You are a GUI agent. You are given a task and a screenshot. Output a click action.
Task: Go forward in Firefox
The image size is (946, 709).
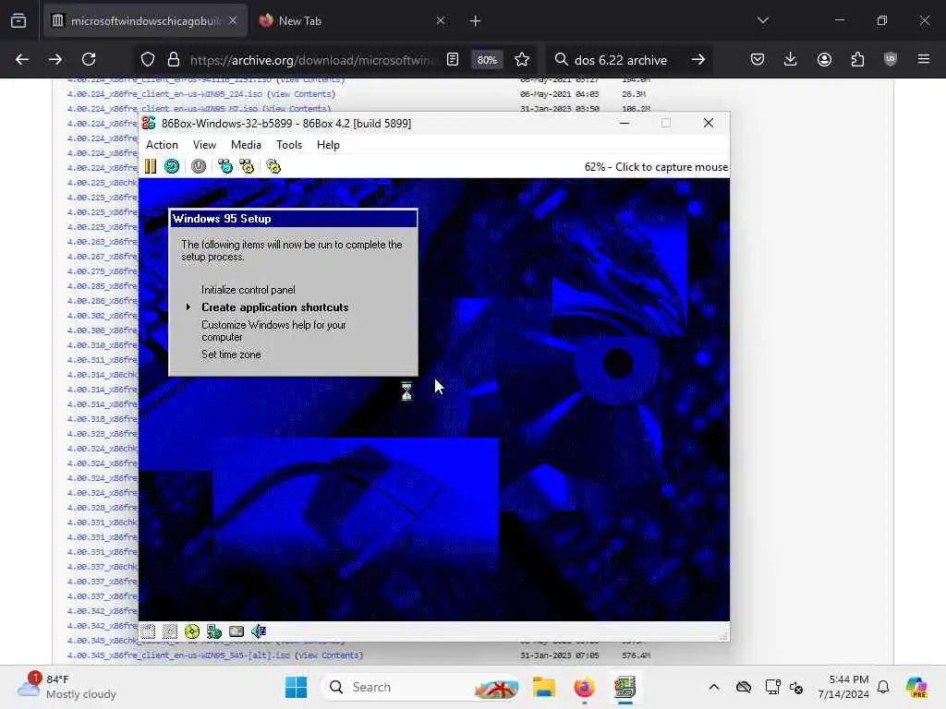pyautogui.click(x=55, y=59)
